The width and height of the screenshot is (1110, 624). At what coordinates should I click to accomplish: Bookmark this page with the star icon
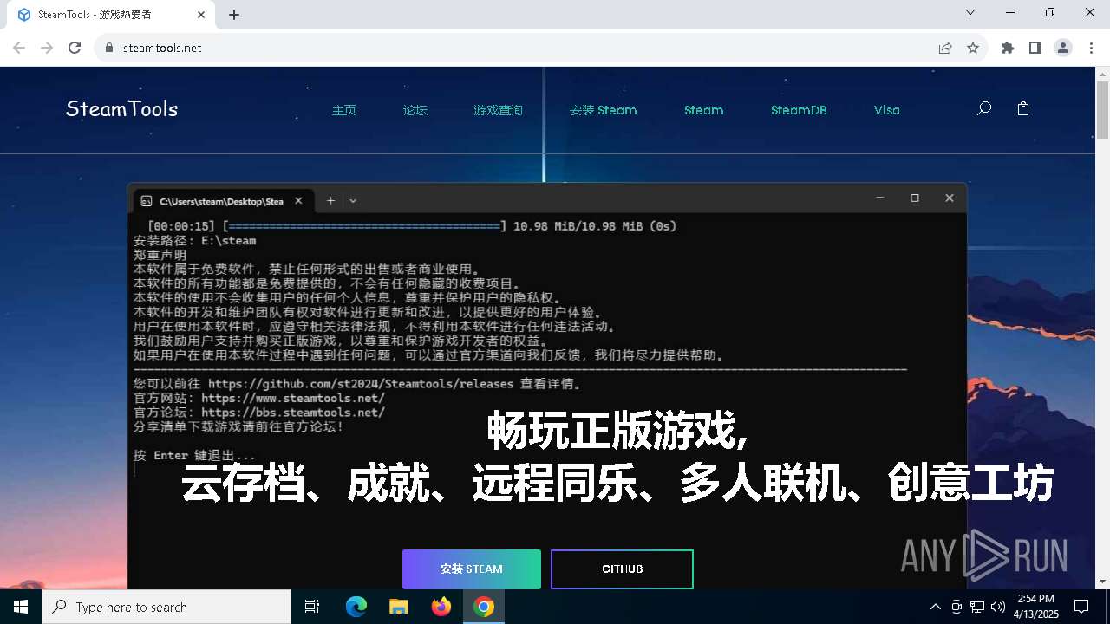tap(973, 48)
